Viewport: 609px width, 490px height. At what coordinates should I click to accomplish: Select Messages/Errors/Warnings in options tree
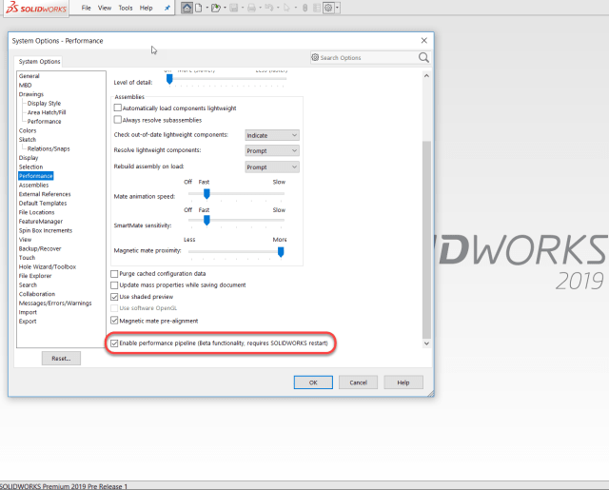pos(55,304)
